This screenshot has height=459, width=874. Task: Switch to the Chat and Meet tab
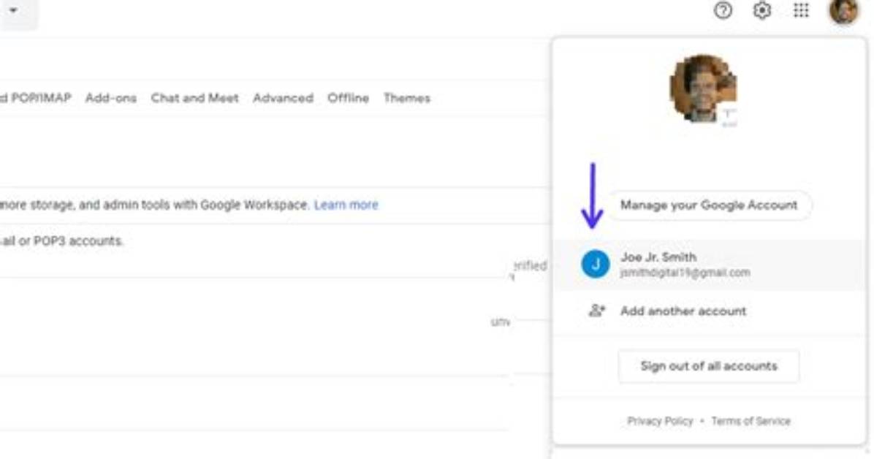(x=194, y=98)
